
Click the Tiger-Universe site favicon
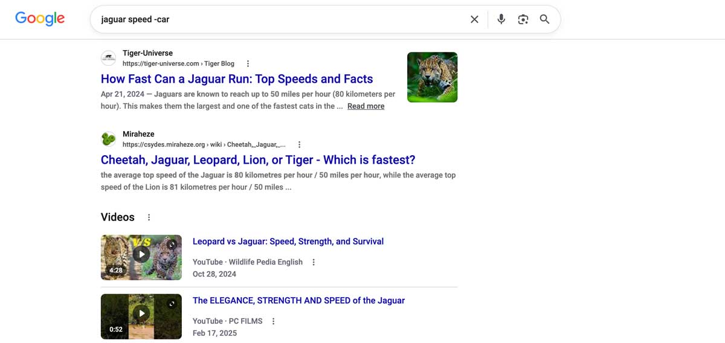coord(108,58)
